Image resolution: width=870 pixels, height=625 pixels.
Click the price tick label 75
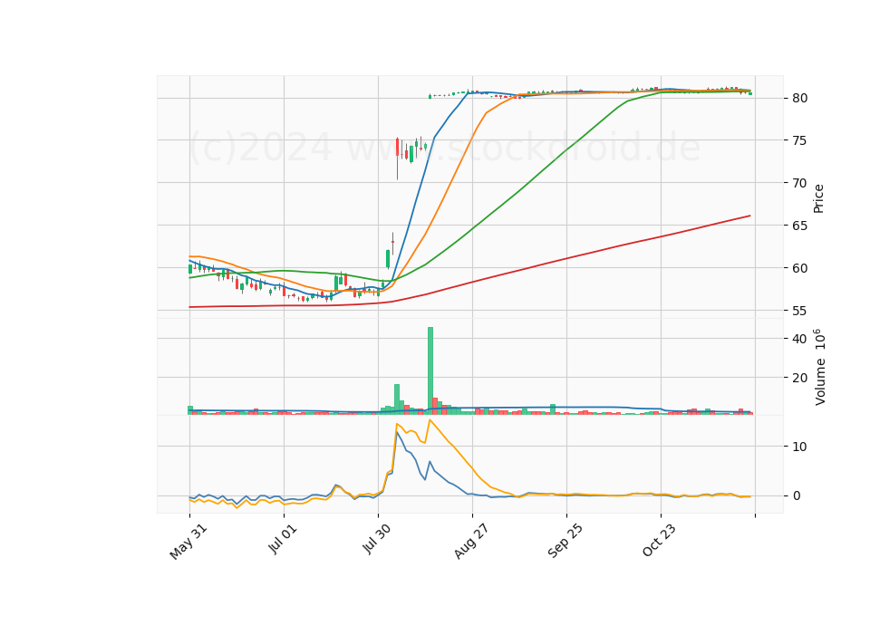pyautogui.click(x=799, y=140)
